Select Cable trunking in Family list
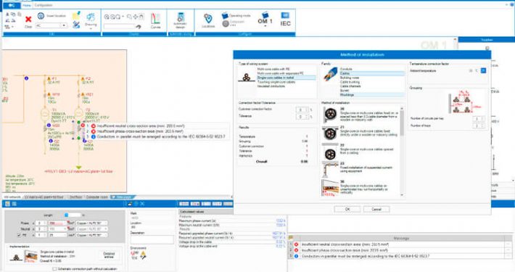The height and width of the screenshot is (272, 515). (350, 82)
